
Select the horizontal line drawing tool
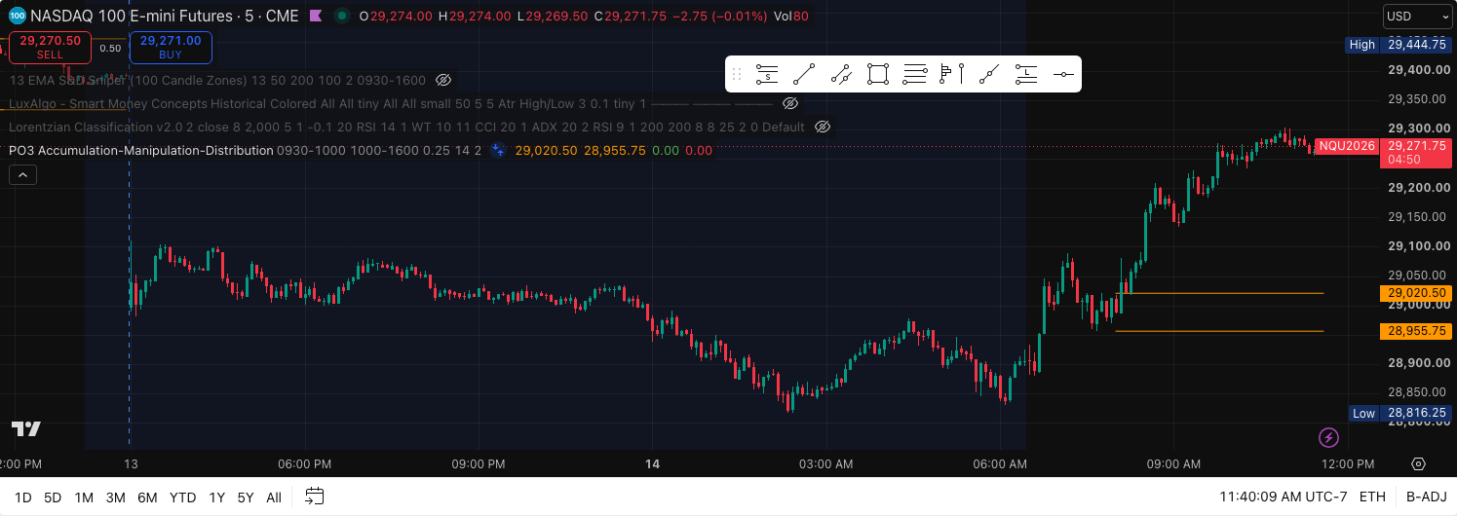tap(1063, 74)
